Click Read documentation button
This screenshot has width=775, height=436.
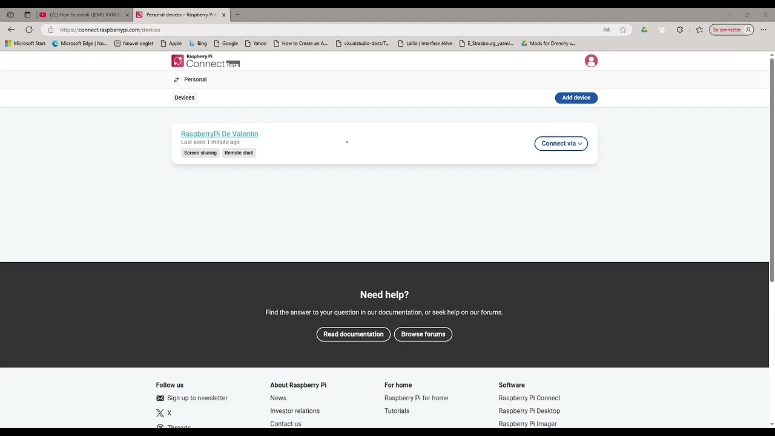[354, 334]
